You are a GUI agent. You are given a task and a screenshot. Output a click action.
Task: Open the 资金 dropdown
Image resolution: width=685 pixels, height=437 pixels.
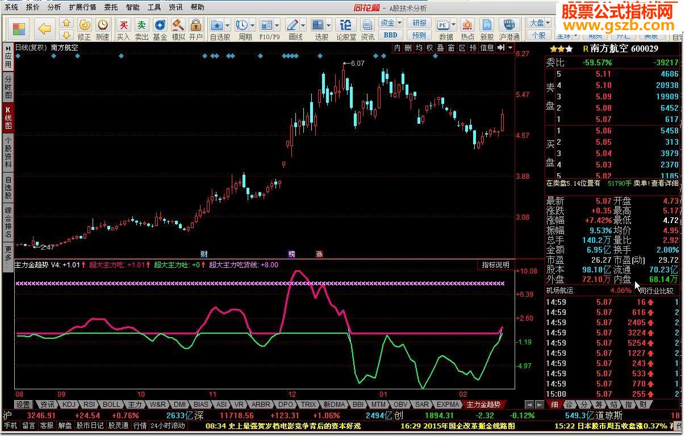pyautogui.click(x=391, y=23)
